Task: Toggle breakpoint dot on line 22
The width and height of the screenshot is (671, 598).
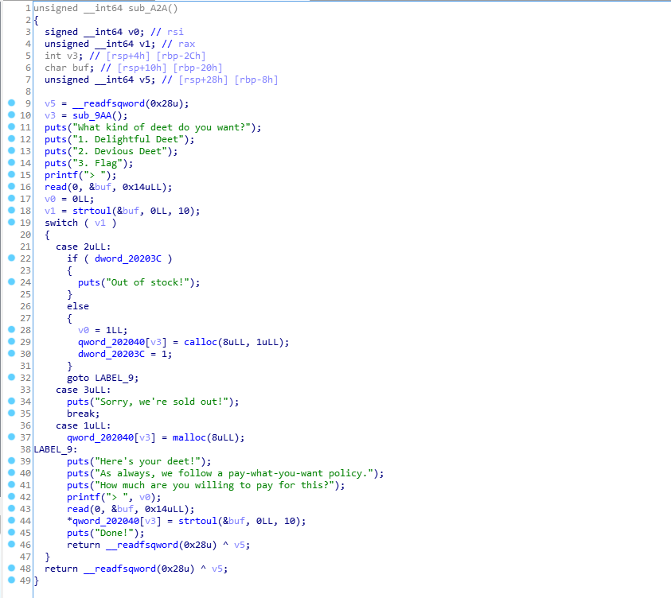Action: click(x=12, y=258)
